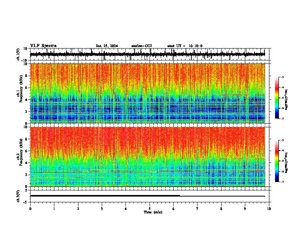The height and width of the screenshot is (234, 303).
Task: Click the "0" tick on time axis
Action: coord(30,209)
